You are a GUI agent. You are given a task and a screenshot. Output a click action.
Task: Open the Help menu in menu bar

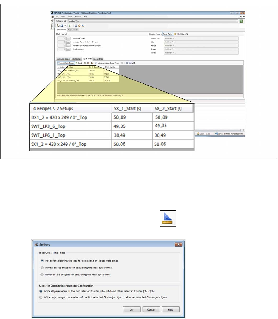pyautogui.click(x=85, y=17)
